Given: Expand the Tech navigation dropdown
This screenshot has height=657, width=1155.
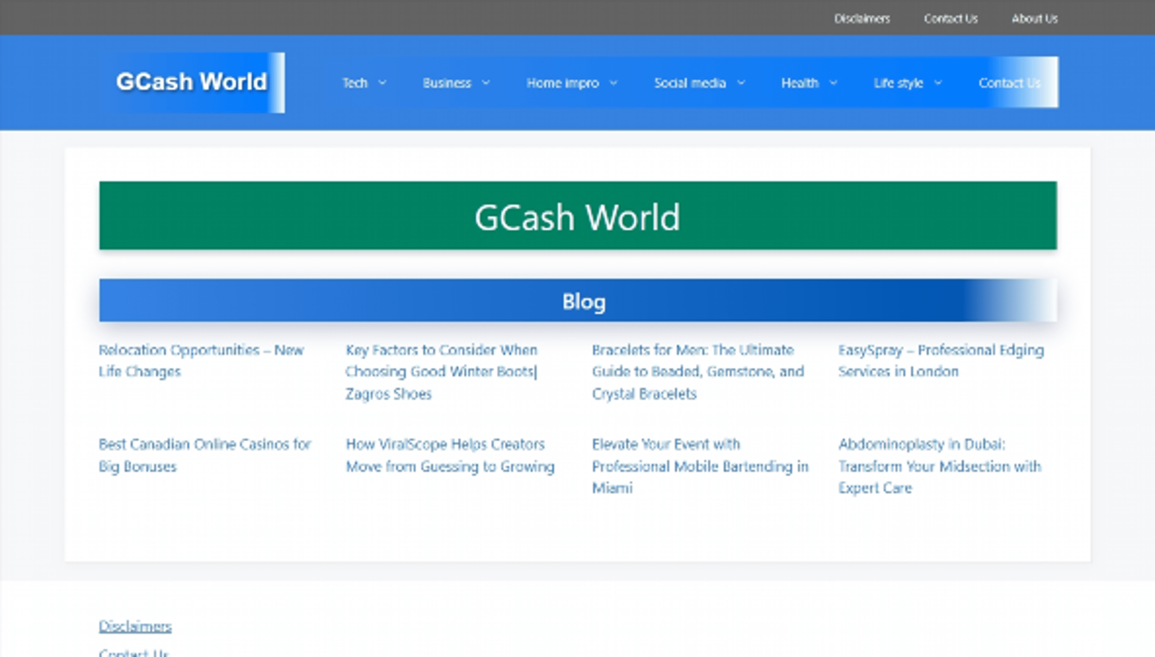Looking at the screenshot, I should [x=383, y=83].
